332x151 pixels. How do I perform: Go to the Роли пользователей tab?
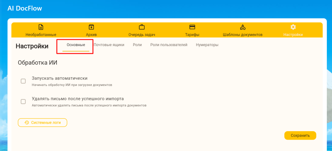[x=169, y=45]
